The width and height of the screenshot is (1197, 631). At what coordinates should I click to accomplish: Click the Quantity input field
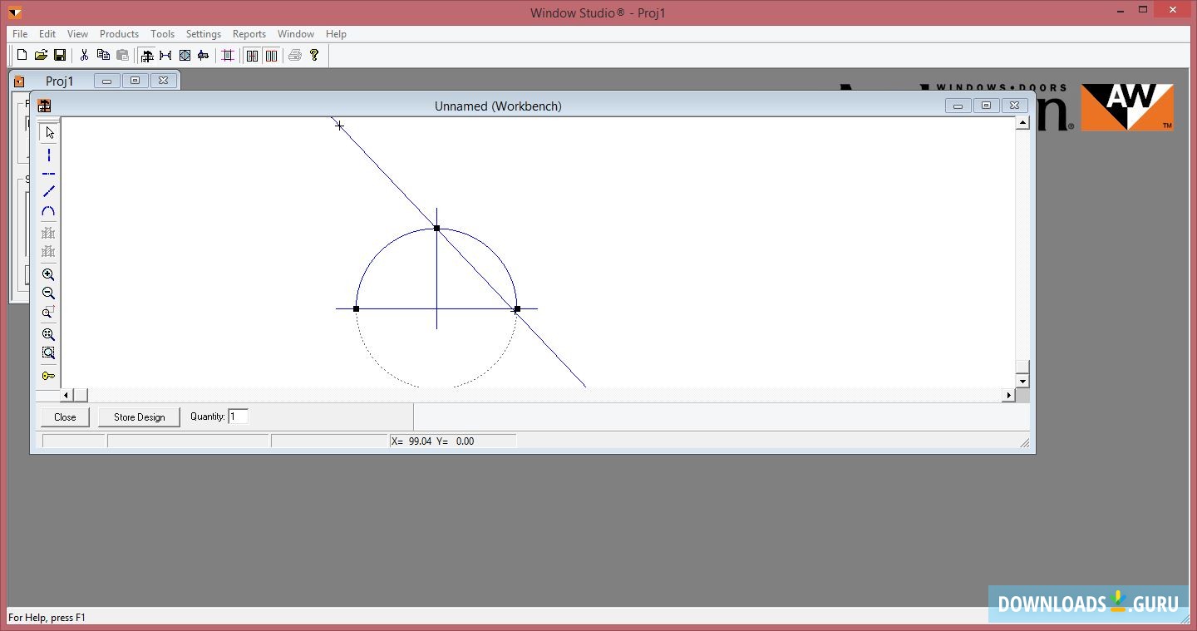coord(239,417)
